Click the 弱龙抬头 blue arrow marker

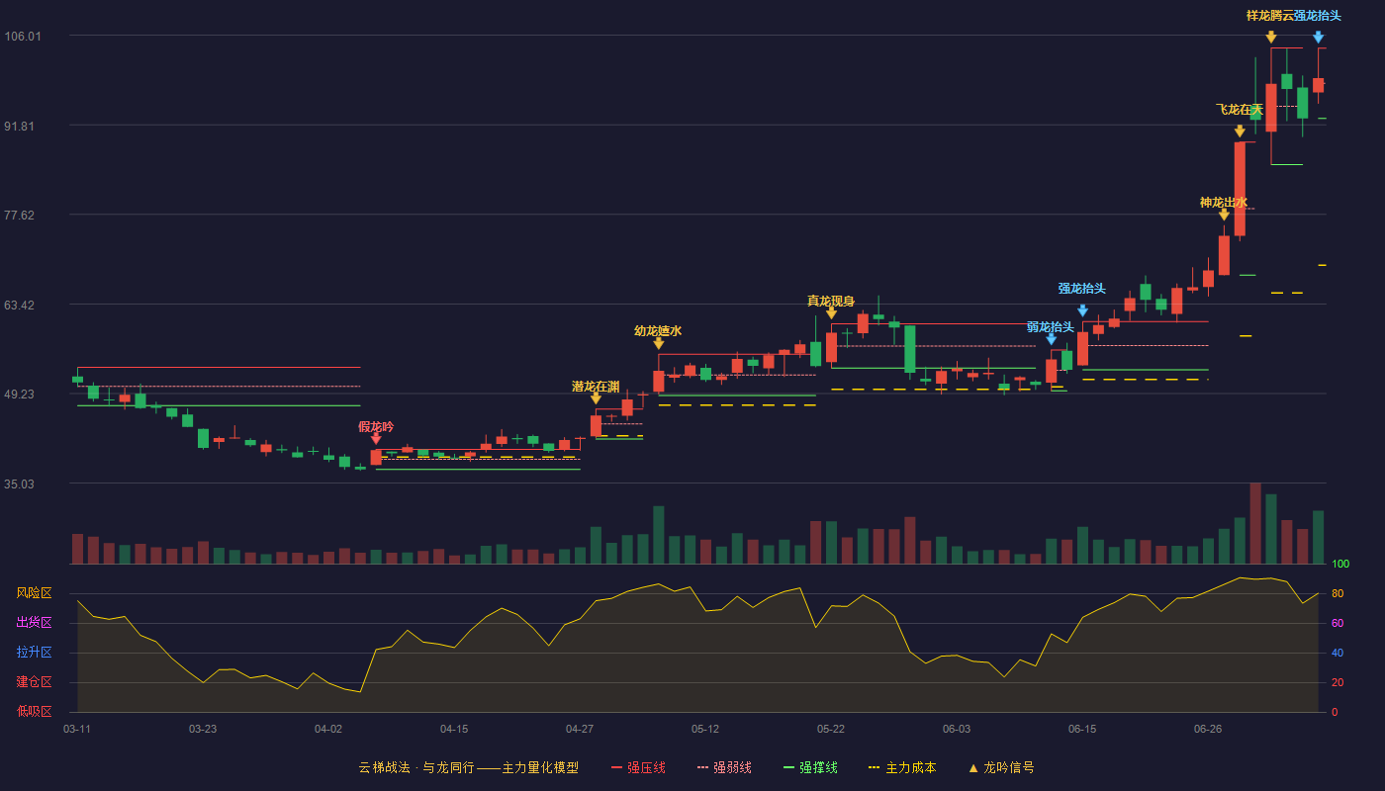(x=1051, y=339)
